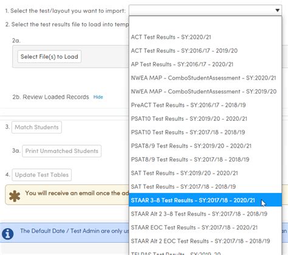
Task: Hide the Review Loaded Records section
Action: pos(98,97)
